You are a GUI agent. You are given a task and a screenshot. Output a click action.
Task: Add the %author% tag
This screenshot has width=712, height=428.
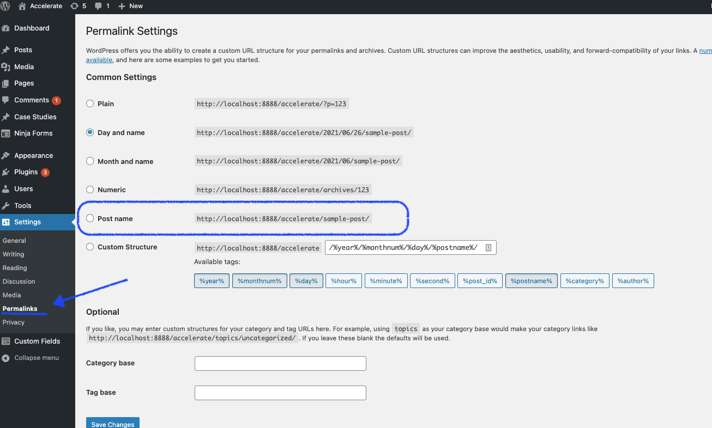[x=633, y=281]
